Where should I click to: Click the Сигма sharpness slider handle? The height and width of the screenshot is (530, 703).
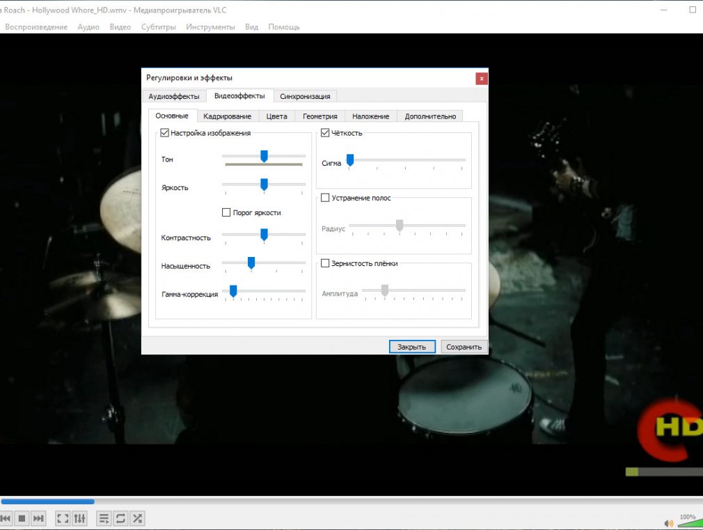click(x=350, y=159)
